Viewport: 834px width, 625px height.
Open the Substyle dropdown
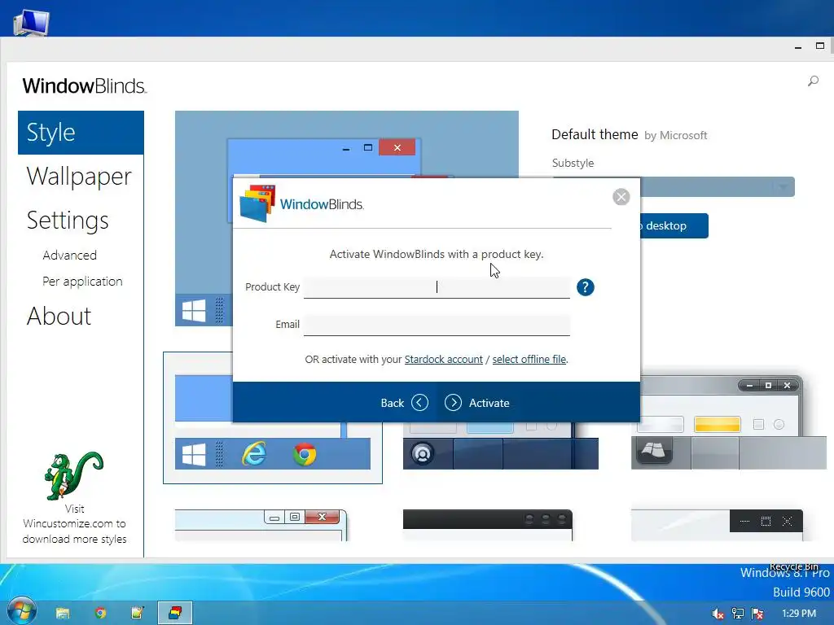click(717, 187)
